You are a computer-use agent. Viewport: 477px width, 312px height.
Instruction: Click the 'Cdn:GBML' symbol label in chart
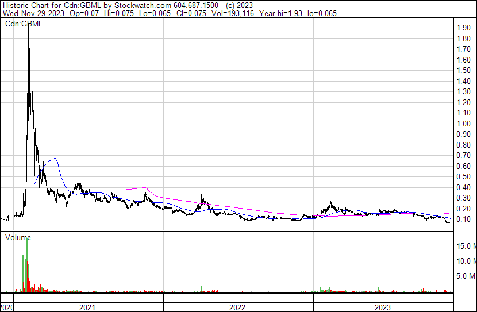pyautogui.click(x=24, y=24)
